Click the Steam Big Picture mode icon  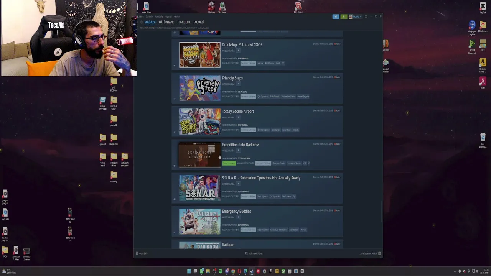[x=366, y=16]
